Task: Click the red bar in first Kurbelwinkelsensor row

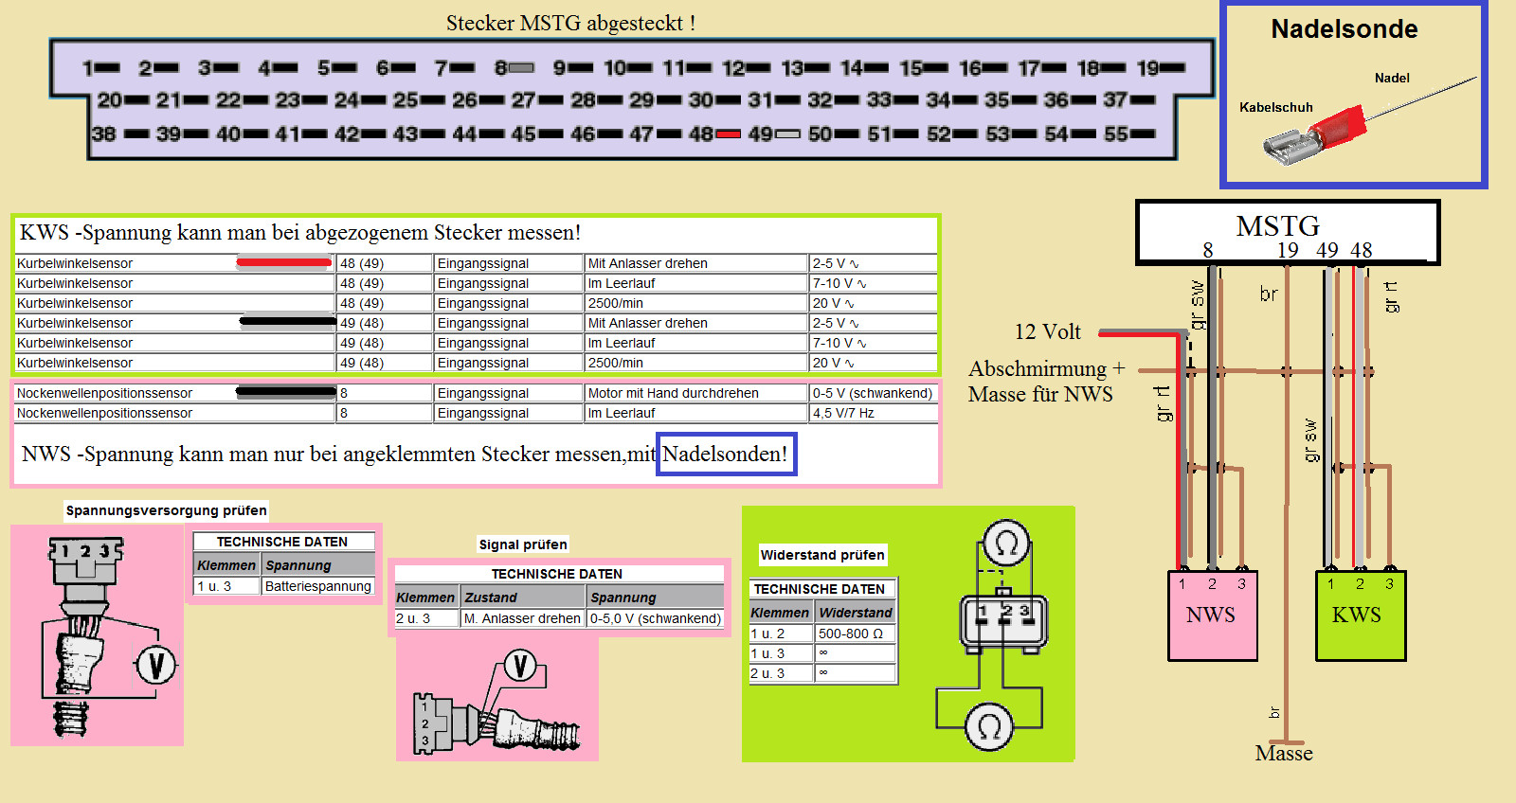Action: [x=283, y=262]
